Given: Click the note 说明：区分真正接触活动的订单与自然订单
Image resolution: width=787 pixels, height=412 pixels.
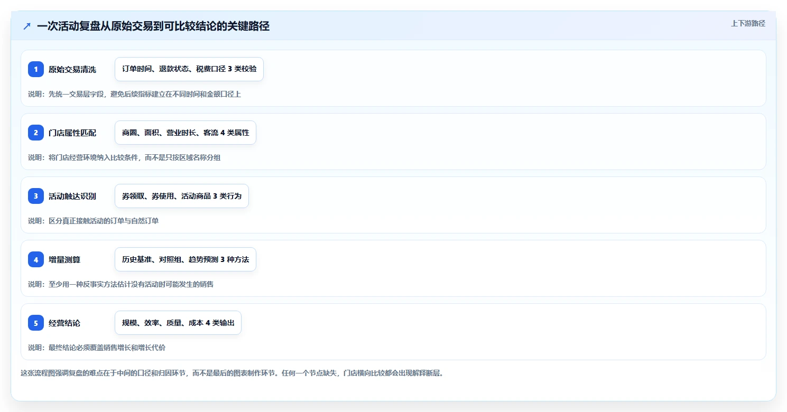Looking at the screenshot, I should click(94, 221).
